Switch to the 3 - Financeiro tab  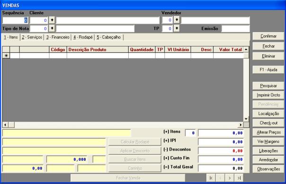[x=58, y=37]
